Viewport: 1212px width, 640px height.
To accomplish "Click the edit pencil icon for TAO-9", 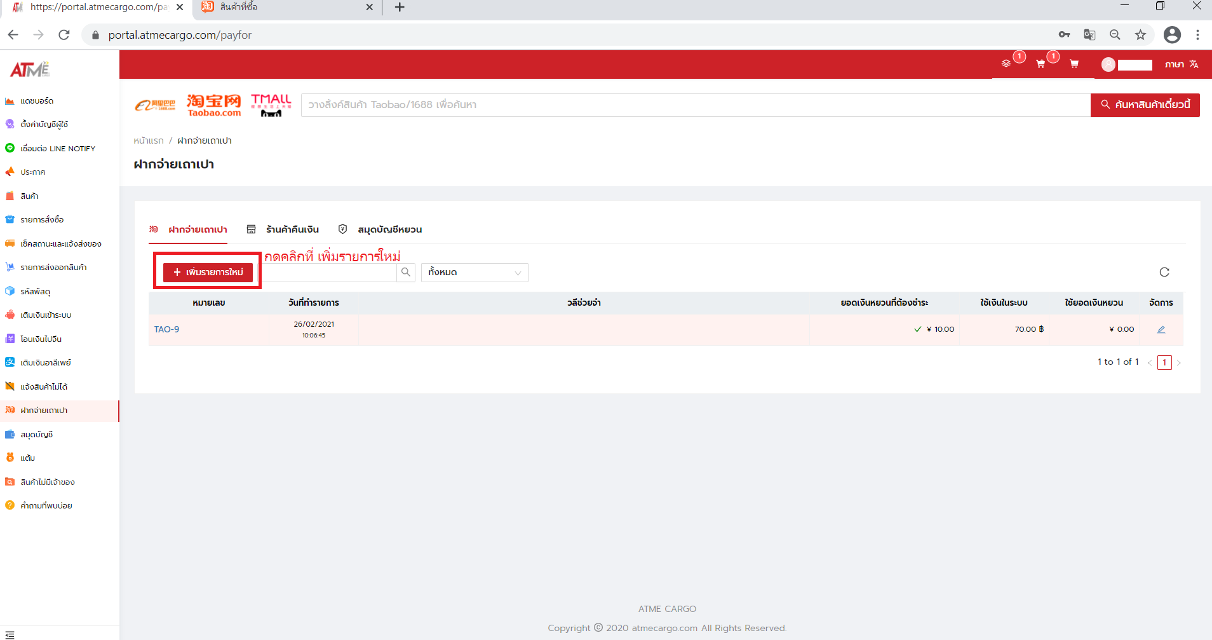I will [x=1161, y=329].
